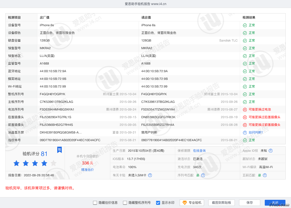This screenshot has width=291, height=208.
Task: Click help icon next to Apple ID锁
Action: pyautogui.click(x=271, y=151)
